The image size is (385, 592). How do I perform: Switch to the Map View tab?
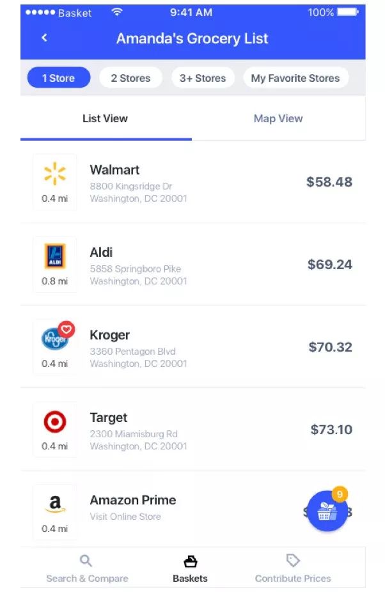click(278, 118)
